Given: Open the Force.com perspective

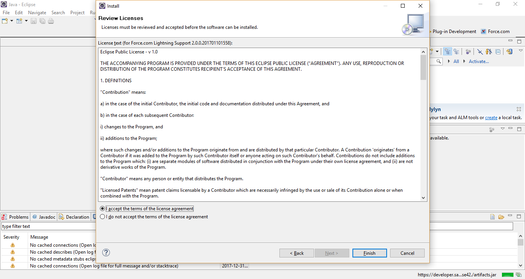Looking at the screenshot, I should (495, 32).
